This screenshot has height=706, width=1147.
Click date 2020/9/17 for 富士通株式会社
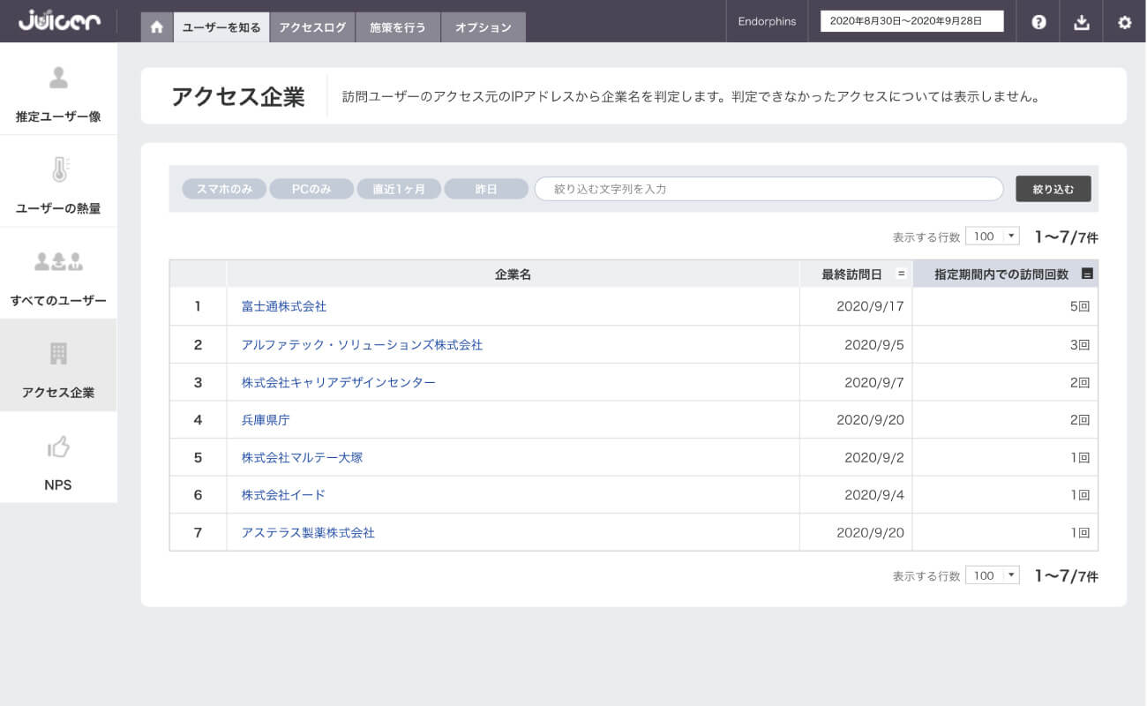pos(870,306)
